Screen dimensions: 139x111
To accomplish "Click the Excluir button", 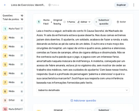I will 121,22.
